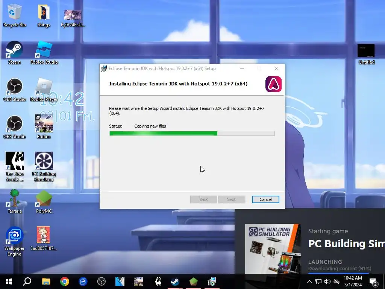Screen dimensions: 385x289
Task: Select The Elder Scrolls desktop shortcut
Action: tap(15, 167)
